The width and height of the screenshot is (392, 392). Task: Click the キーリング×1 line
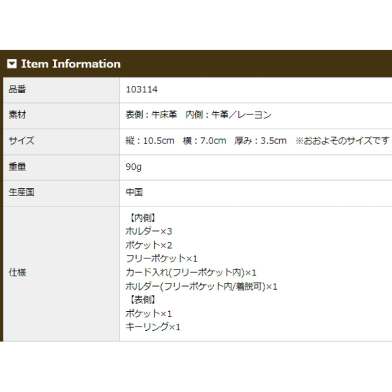point(153,326)
